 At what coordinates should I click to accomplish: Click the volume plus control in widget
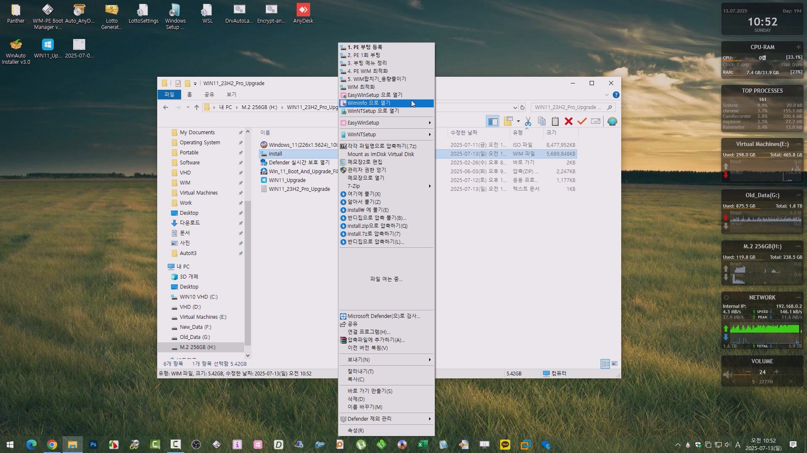click(x=777, y=372)
